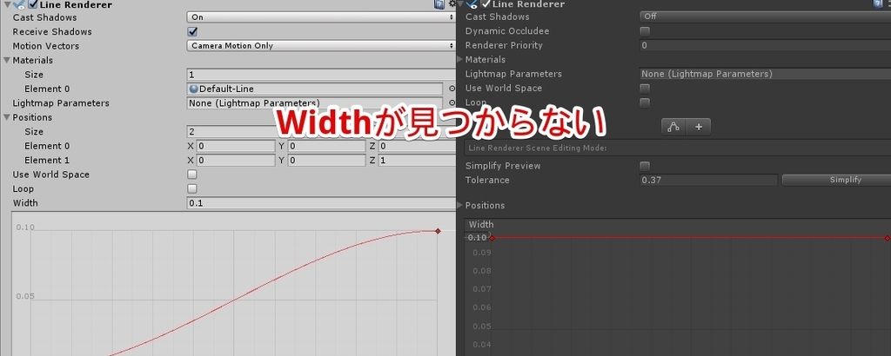The width and height of the screenshot is (891, 356).
Task: Click 'Dynamic Occludee' label
Action: [507, 31]
